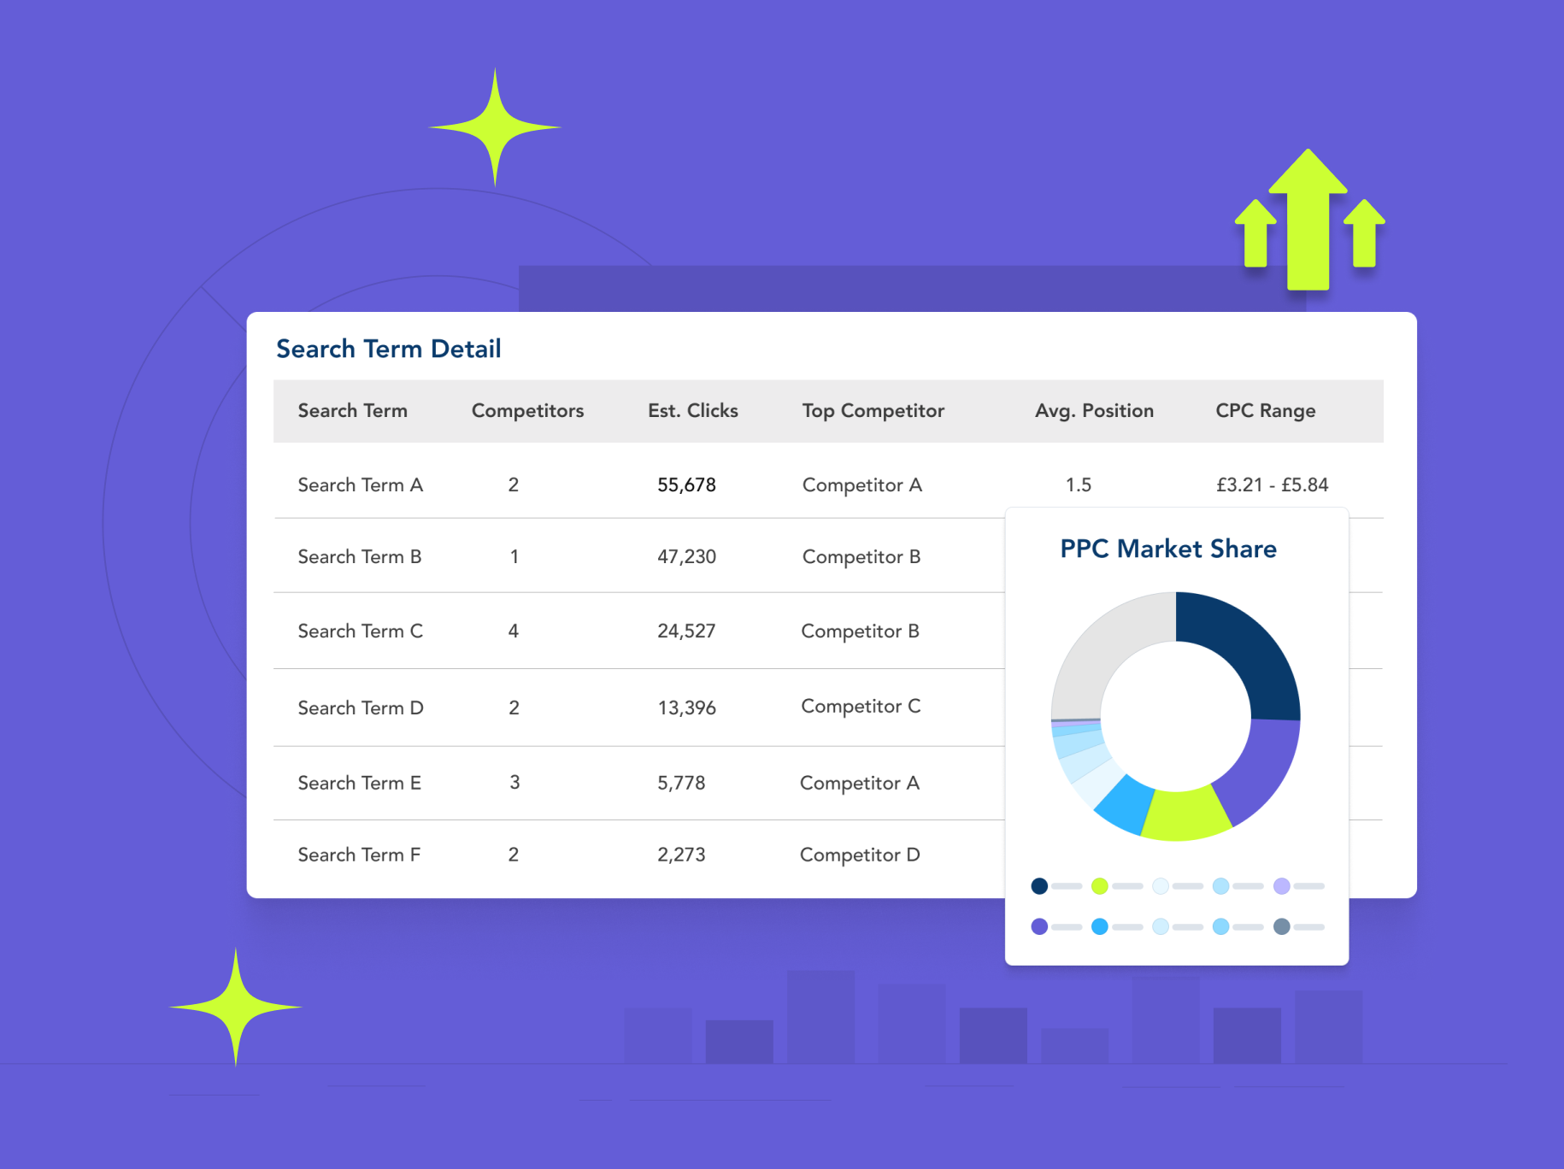Viewport: 1564px width, 1169px height.
Task: Select the Search Term F row label
Action: pos(359,855)
